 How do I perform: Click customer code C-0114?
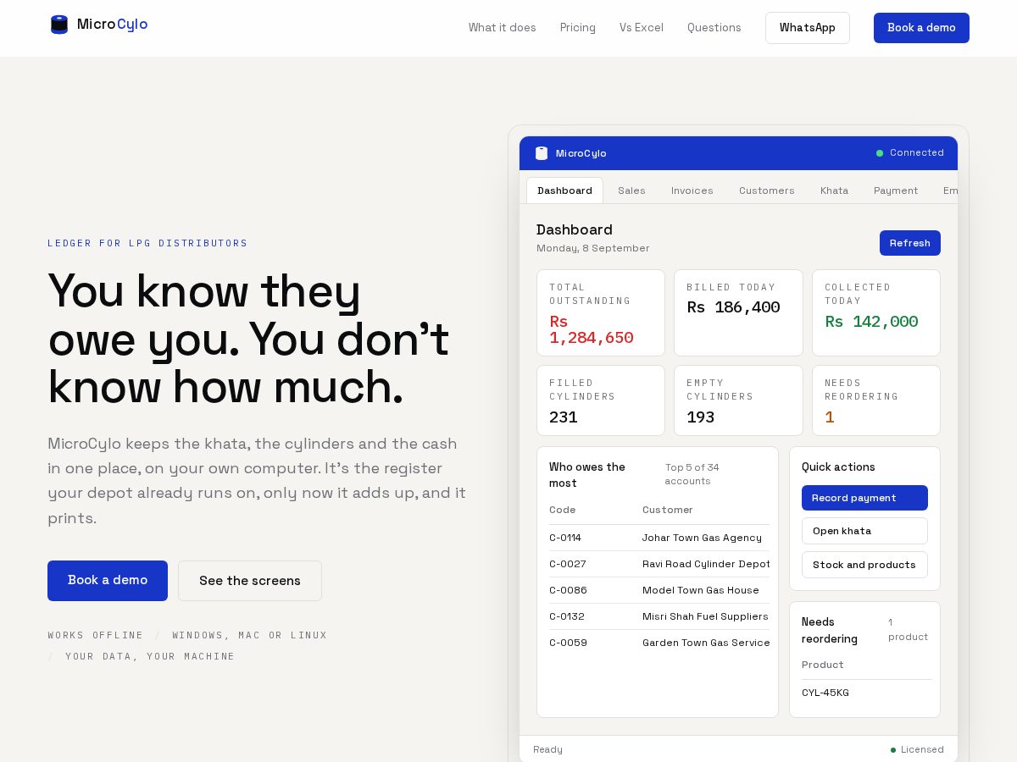click(x=565, y=538)
